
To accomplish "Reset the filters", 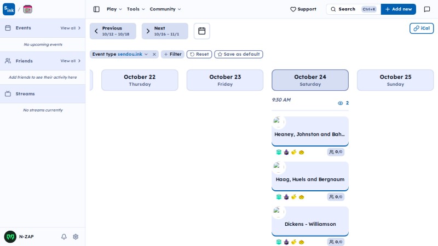I will pyautogui.click(x=199, y=54).
